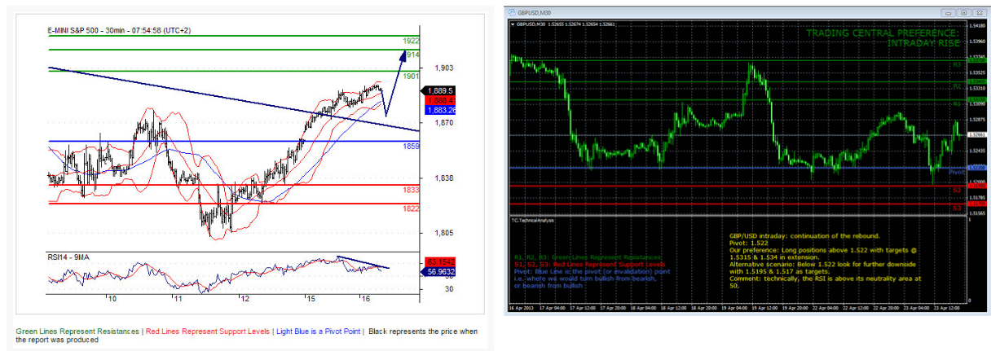Click the 1.52661 current price marker
The width and height of the screenshot is (1000, 351).
tap(977, 134)
